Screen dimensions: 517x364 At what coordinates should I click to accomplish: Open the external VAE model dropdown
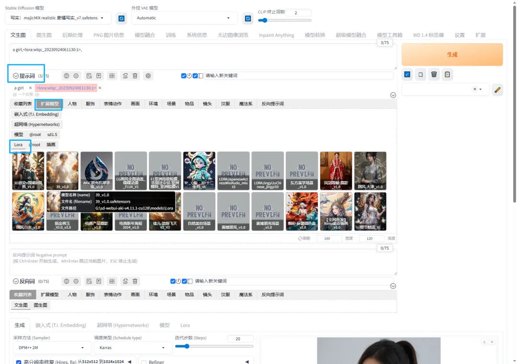[x=184, y=18]
